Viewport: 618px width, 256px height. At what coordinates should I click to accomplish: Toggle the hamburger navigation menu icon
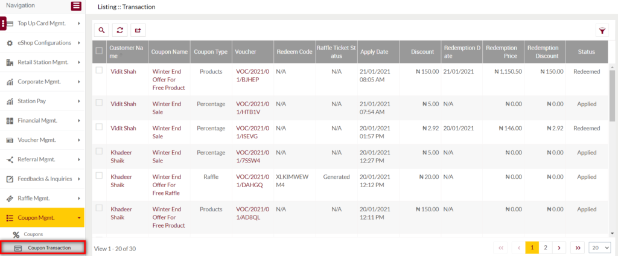coord(76,6)
